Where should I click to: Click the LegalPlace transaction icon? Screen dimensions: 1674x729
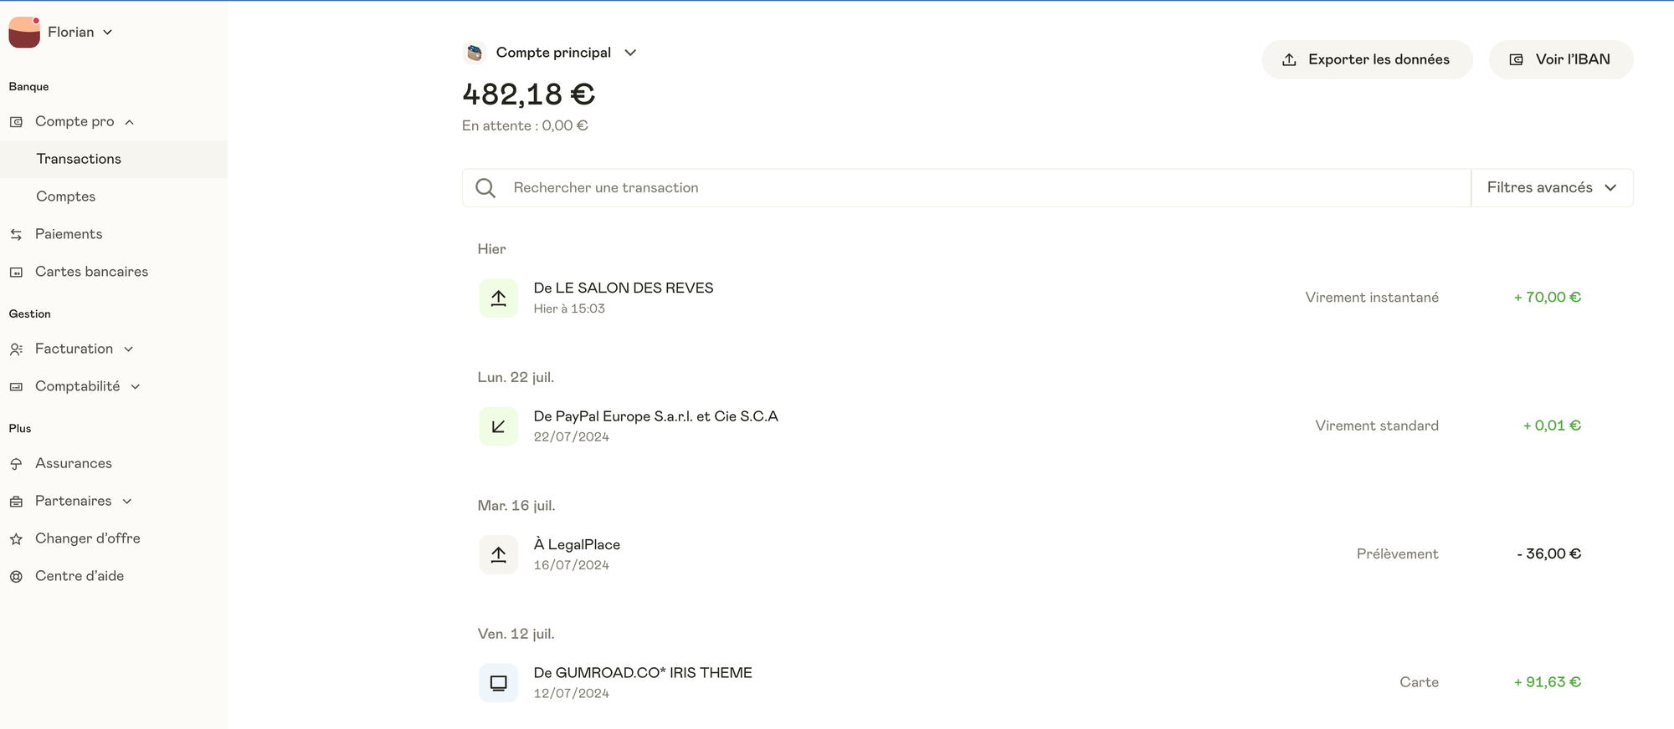pyautogui.click(x=498, y=554)
